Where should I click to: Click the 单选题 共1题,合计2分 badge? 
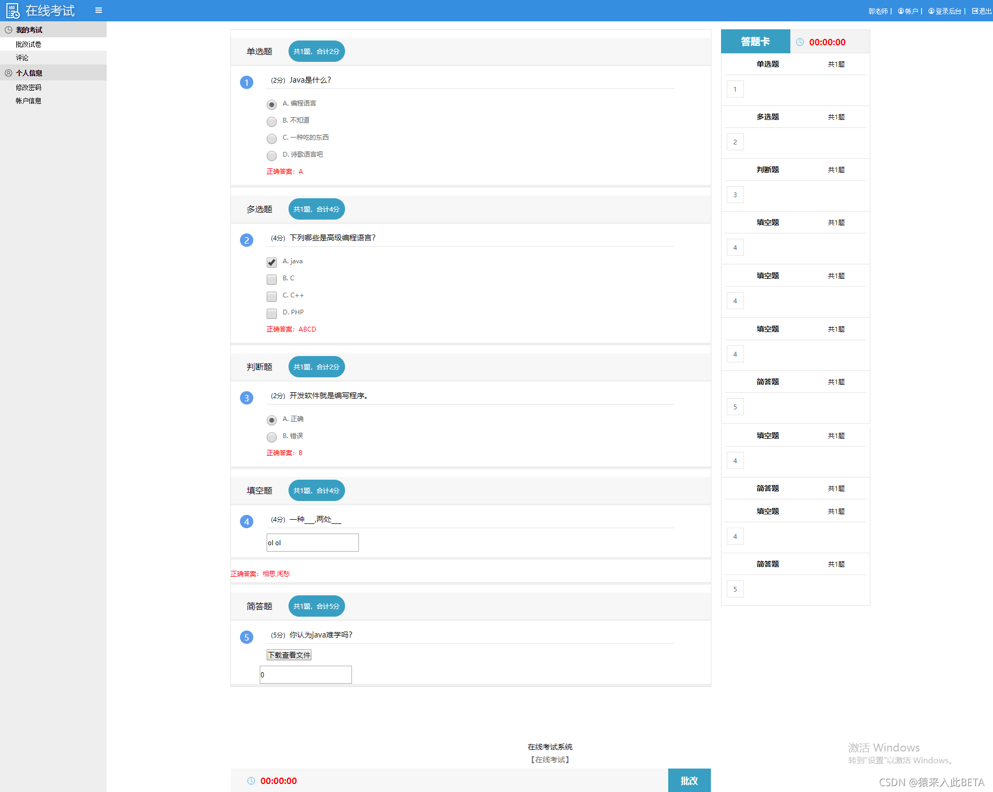[x=317, y=51]
